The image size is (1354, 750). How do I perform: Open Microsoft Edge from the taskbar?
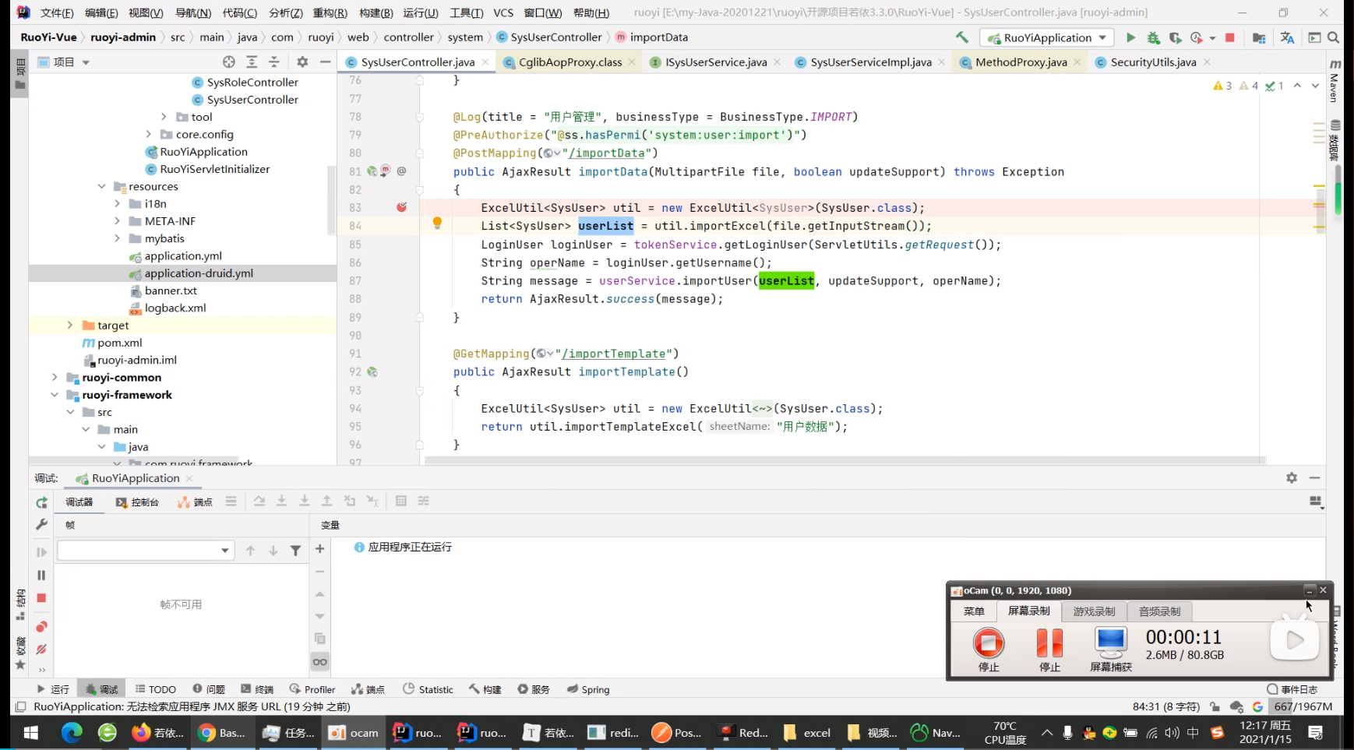(x=72, y=732)
